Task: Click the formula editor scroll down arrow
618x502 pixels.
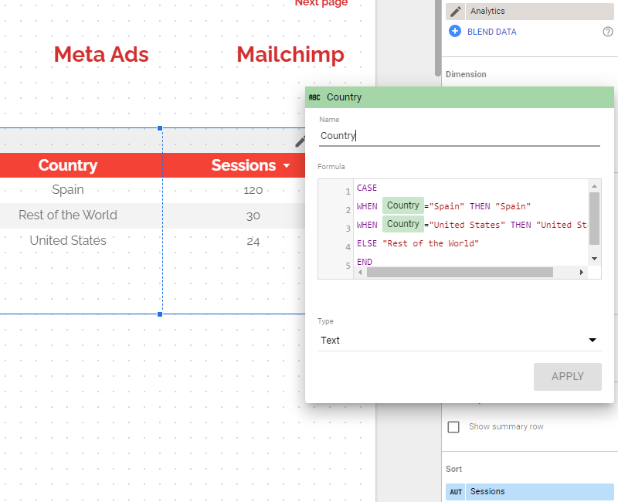Action: point(594,259)
